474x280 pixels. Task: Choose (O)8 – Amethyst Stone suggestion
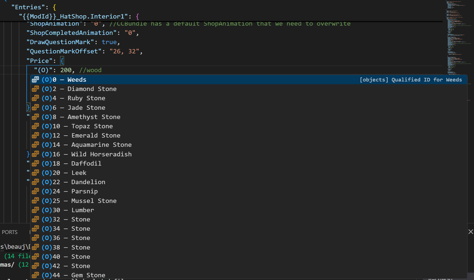click(x=249, y=117)
